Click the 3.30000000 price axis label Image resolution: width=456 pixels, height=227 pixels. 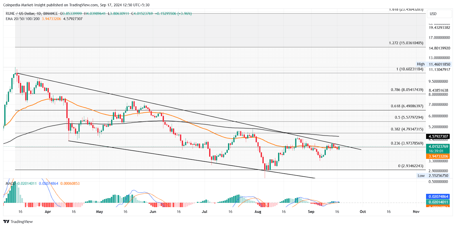click(x=438, y=161)
